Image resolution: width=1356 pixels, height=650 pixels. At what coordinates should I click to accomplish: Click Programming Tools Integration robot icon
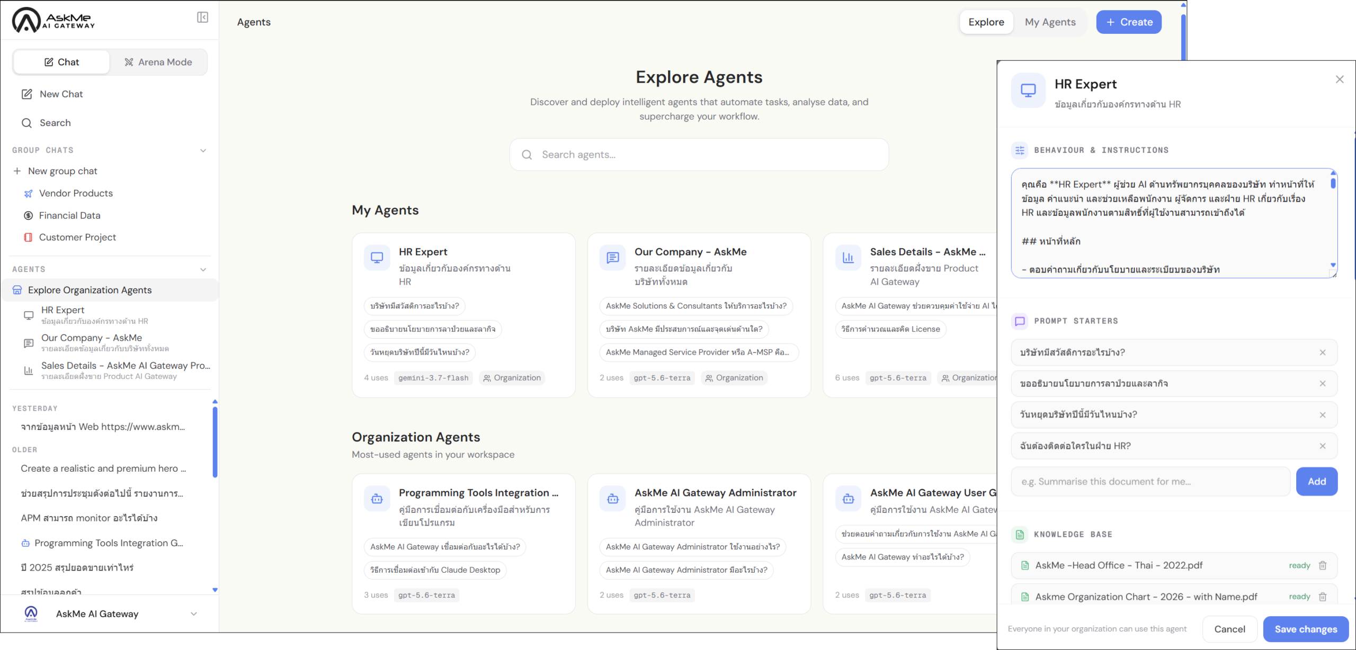coord(377,499)
